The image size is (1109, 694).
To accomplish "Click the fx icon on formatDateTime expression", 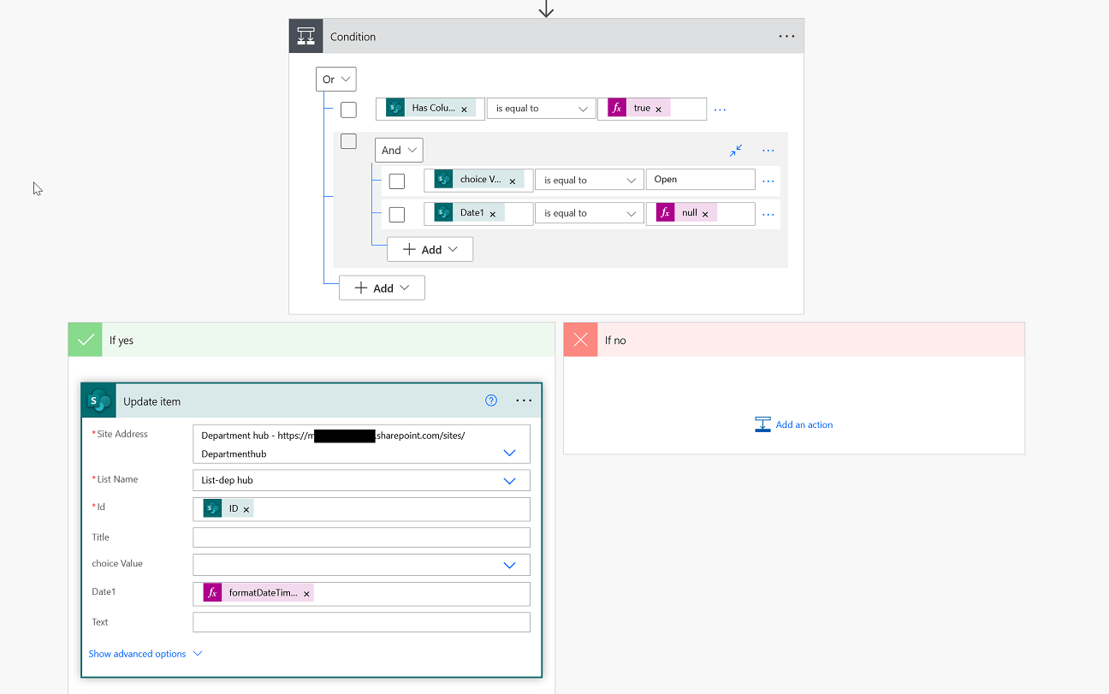I will pos(212,592).
